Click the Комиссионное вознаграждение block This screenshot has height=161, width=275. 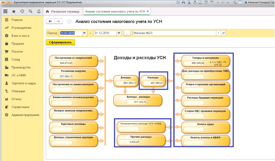[73, 100]
